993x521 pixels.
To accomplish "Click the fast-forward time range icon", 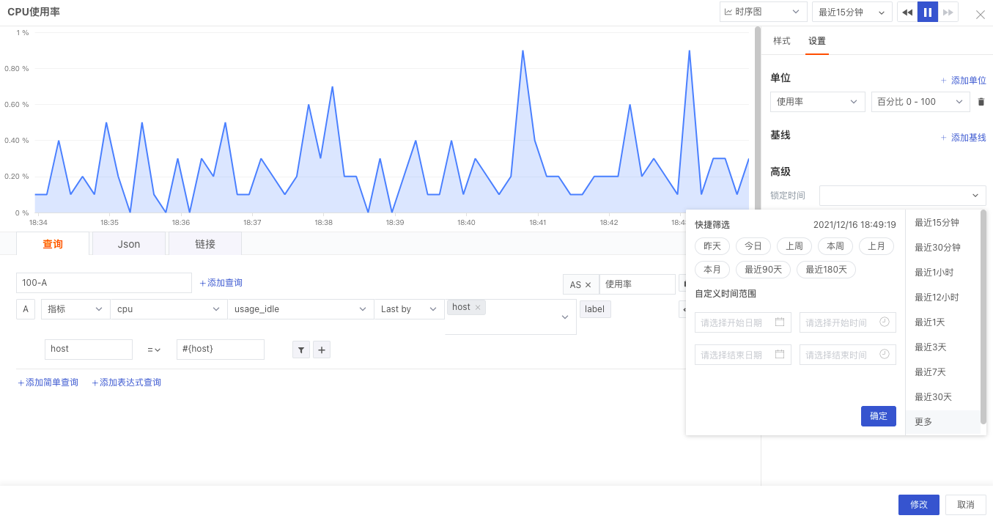I will tap(948, 12).
